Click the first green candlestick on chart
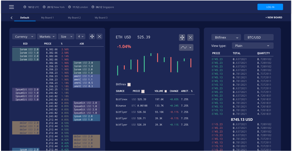This screenshot has height=151, width=292. click(118, 70)
